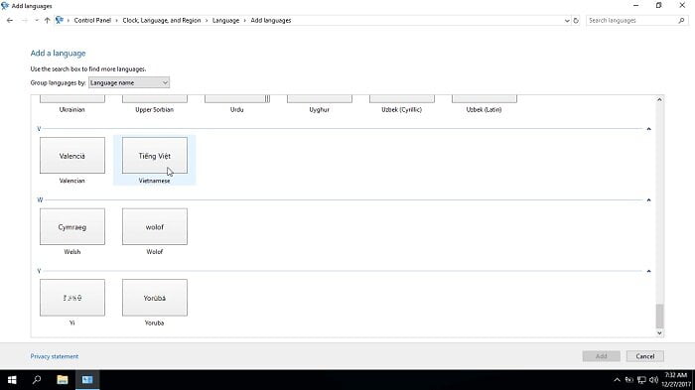This screenshot has width=695, height=390.
Task: Click scrollbar down arrow in language list
Action: click(x=659, y=333)
